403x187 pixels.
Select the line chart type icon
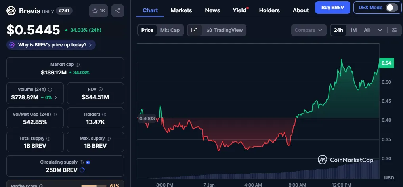(195, 30)
